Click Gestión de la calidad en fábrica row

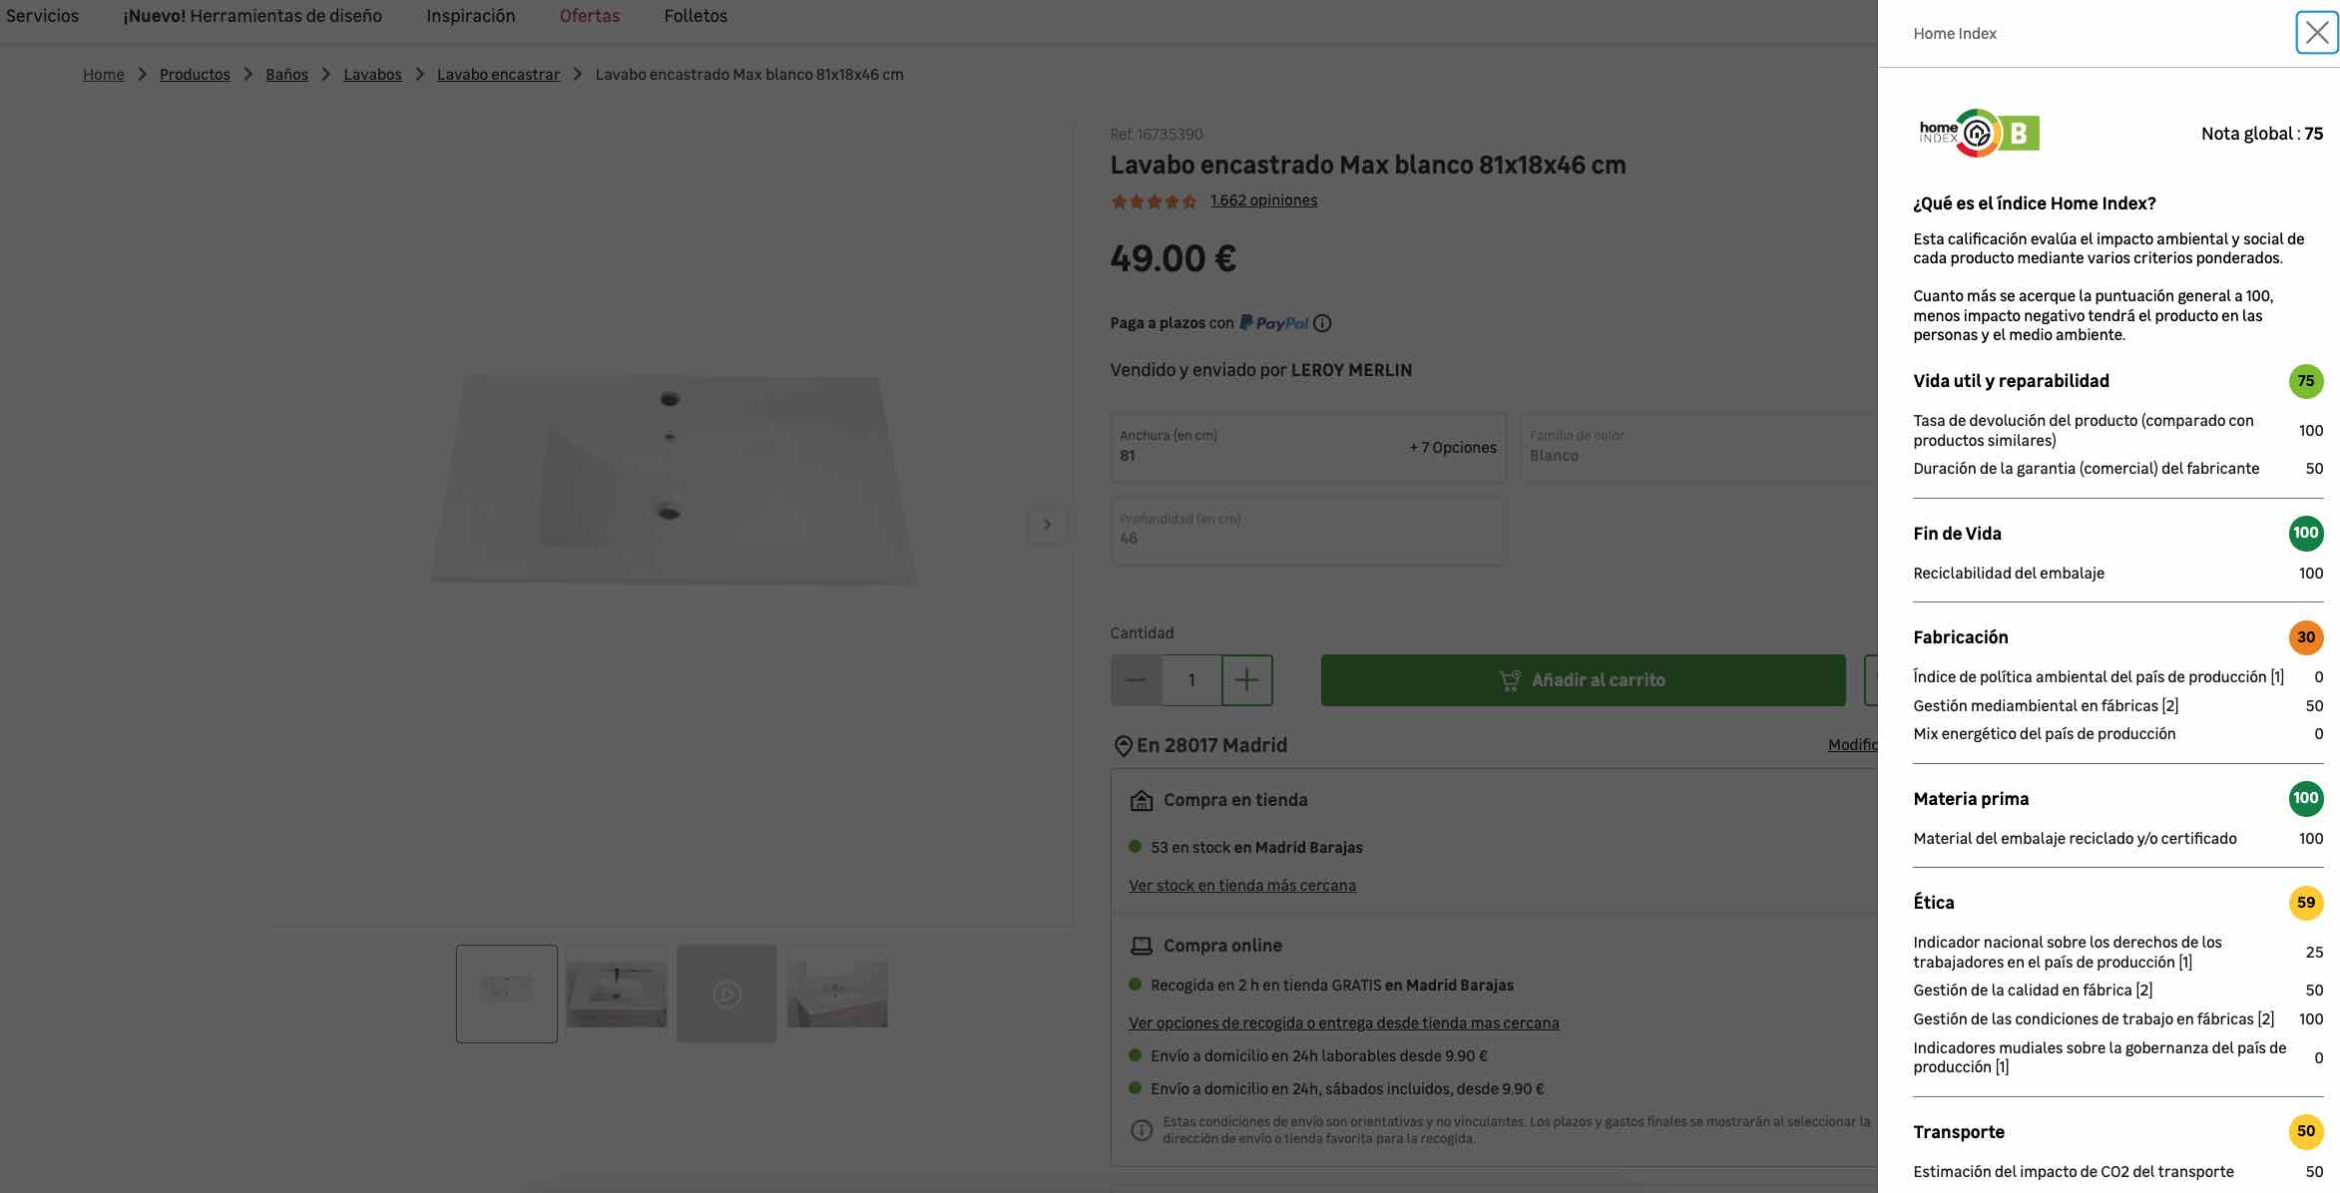[x=2118, y=991]
